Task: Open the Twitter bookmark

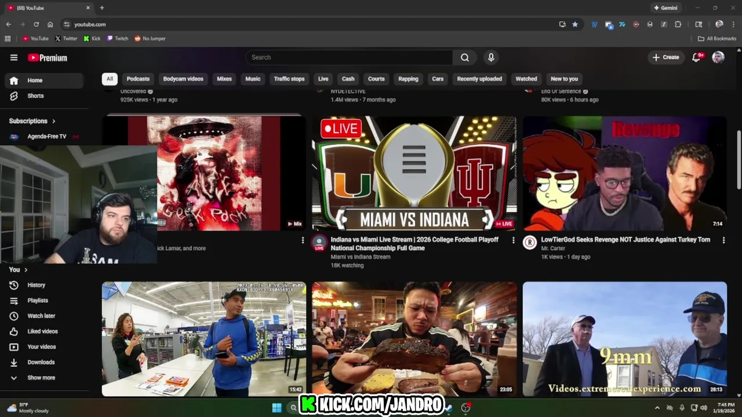Action: pyautogui.click(x=66, y=39)
